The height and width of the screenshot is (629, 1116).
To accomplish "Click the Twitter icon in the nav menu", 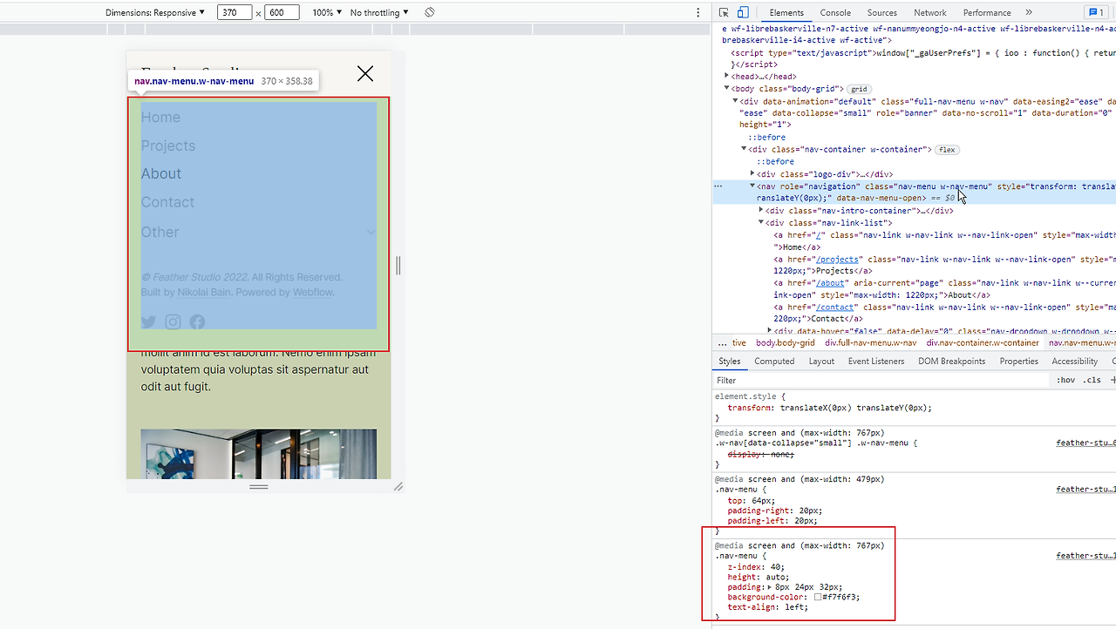I will coord(149,322).
